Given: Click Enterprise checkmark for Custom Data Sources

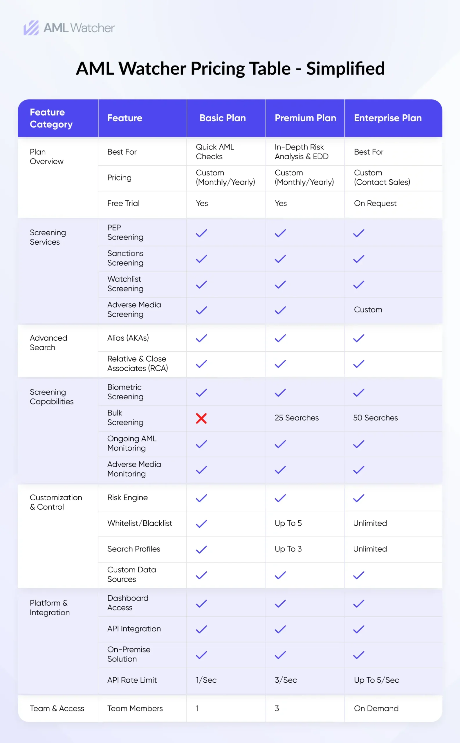Looking at the screenshot, I should tap(358, 575).
